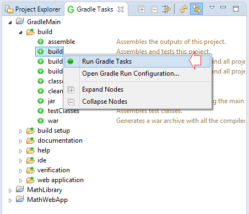The height and width of the screenshot is (214, 249).
Task: Click the documentation folder icon
Action: click(x=30, y=140)
